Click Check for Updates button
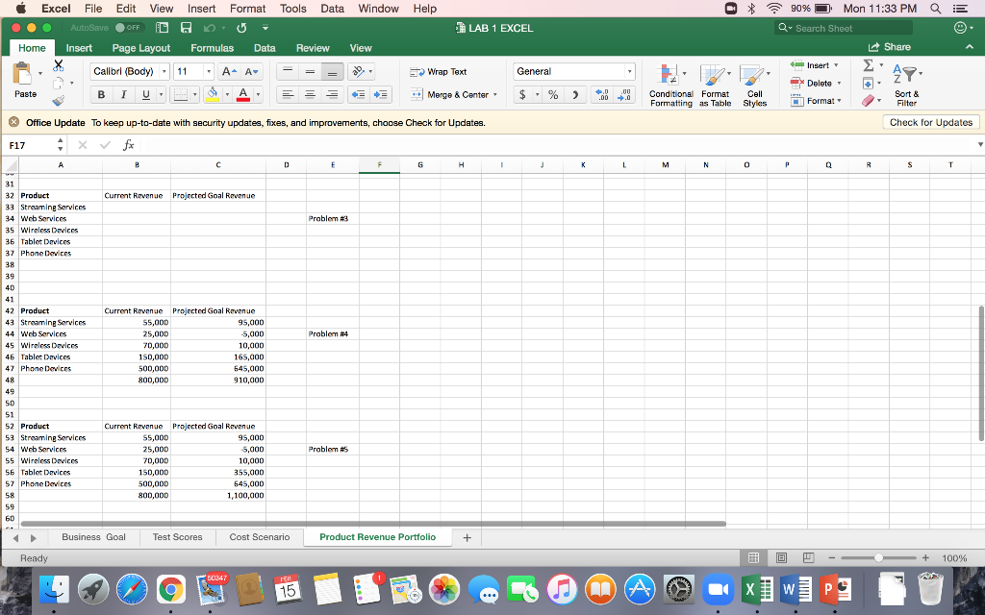The image size is (985, 615). point(931,122)
